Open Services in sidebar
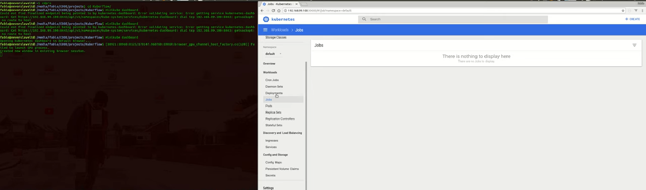Screen dimensions: 646x190 click(271, 147)
